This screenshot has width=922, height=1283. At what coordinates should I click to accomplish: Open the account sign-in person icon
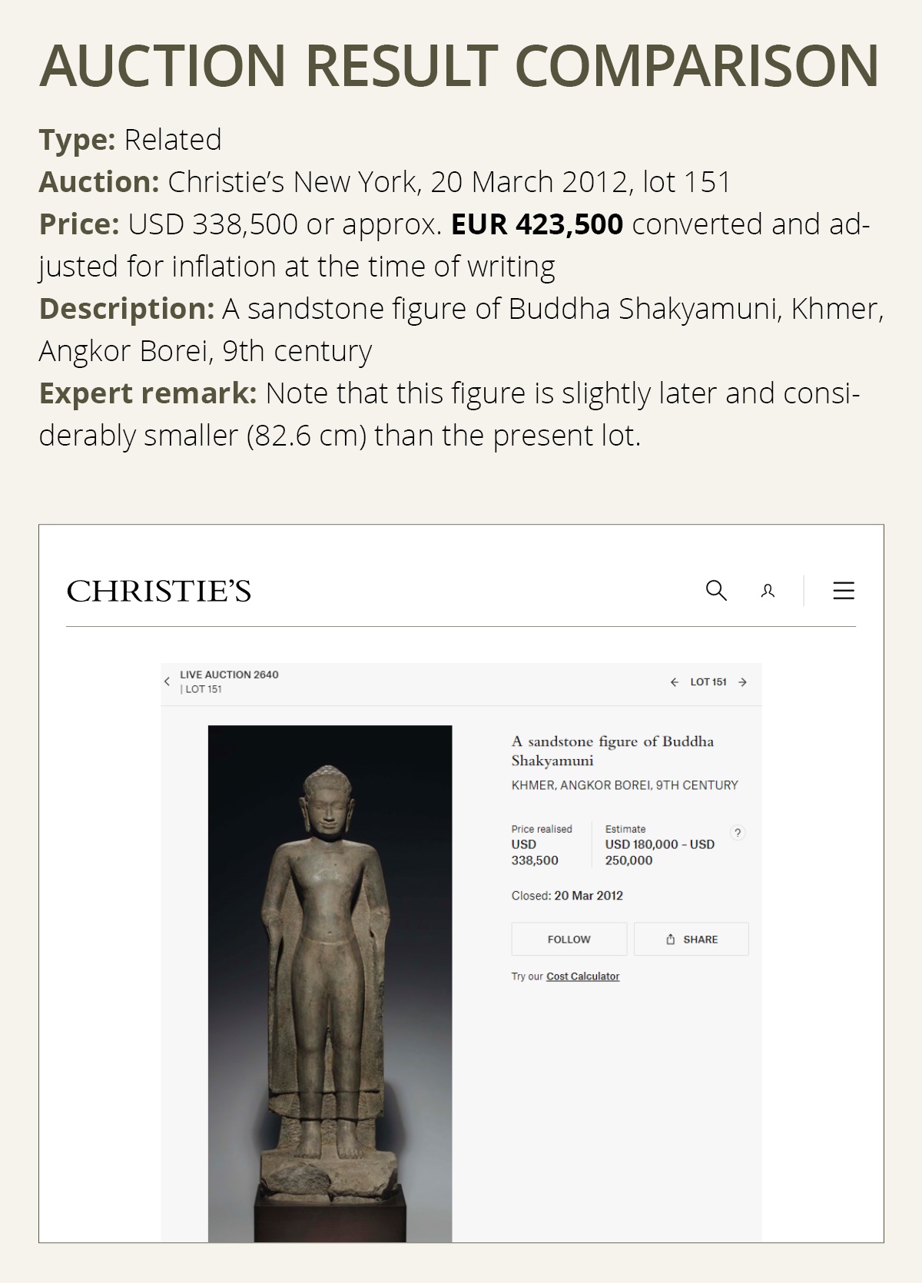[768, 591]
